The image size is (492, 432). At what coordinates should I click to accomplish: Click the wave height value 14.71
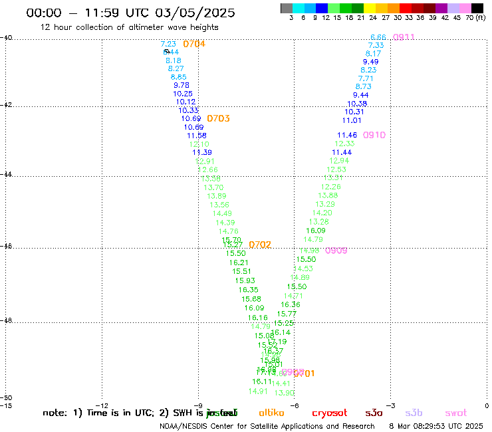click(293, 296)
